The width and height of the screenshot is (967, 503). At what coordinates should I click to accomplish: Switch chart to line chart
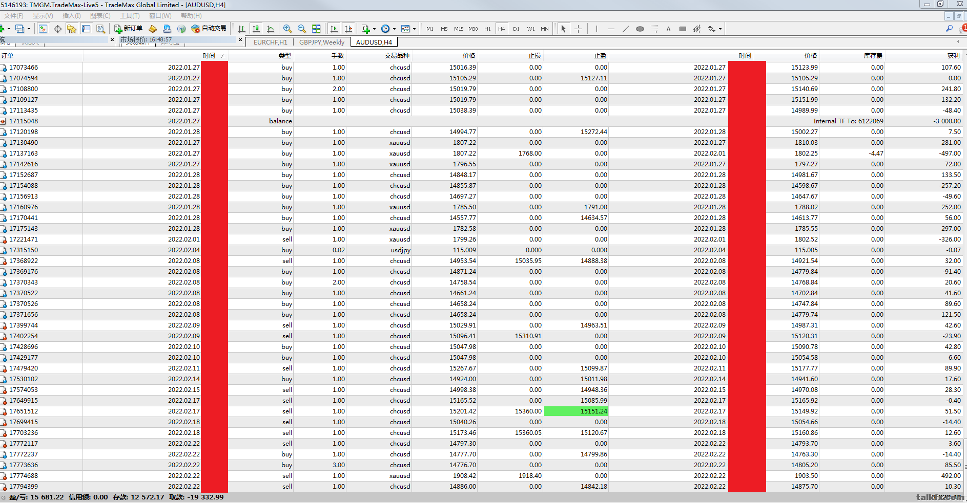point(271,29)
